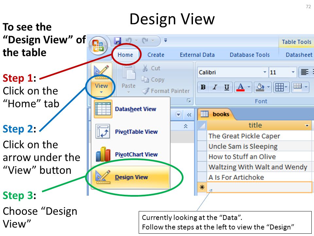Expand the Paste dropdown arrow
This screenshot has width=314, height=236.
click(129, 92)
